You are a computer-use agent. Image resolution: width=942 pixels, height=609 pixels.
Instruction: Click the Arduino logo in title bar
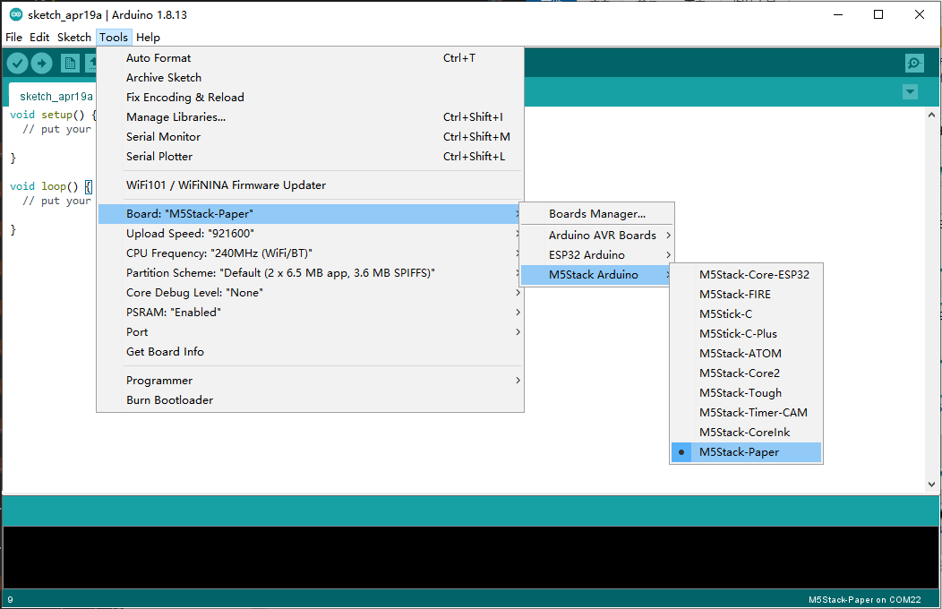tap(15, 14)
